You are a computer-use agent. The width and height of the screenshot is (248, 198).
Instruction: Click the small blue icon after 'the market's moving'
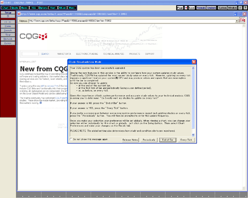pyautogui.click(x=41, y=103)
